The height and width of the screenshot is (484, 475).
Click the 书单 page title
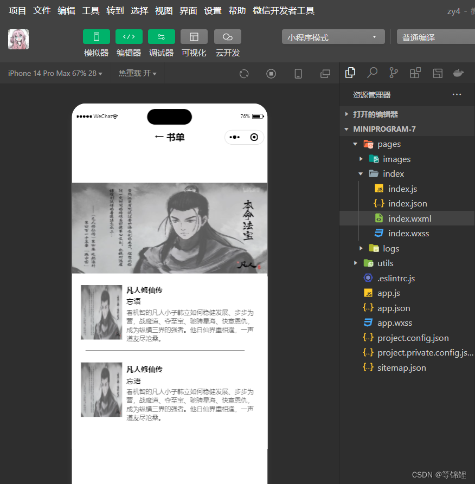point(176,137)
